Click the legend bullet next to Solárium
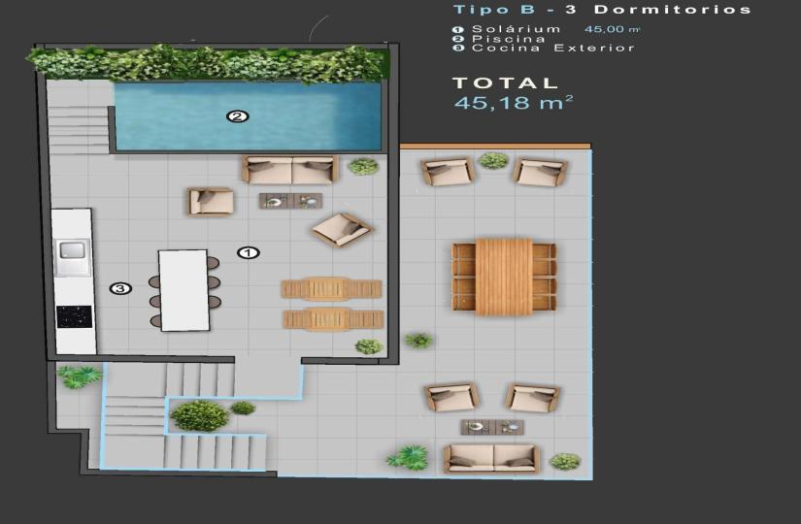 [x=458, y=30]
